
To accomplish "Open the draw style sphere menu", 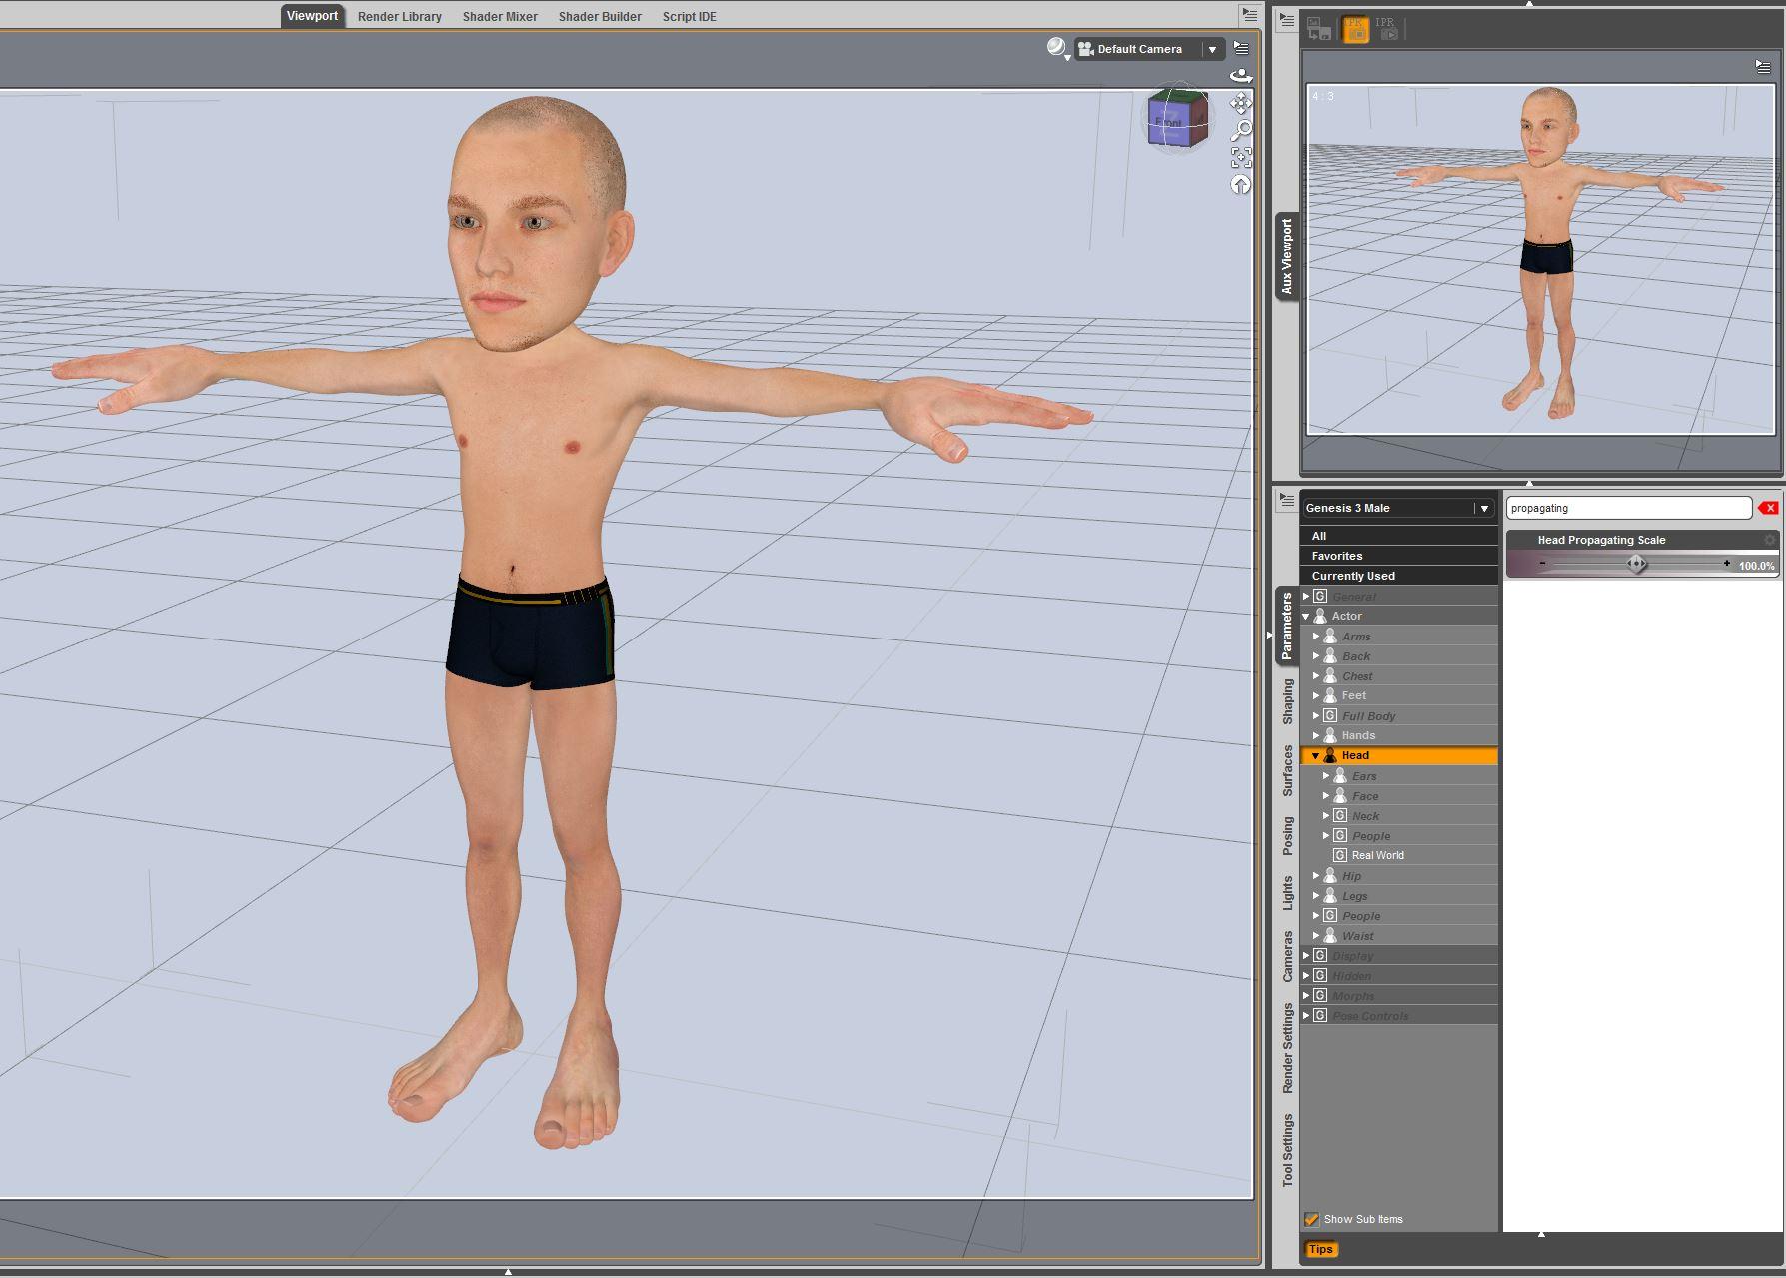I will tap(1058, 48).
